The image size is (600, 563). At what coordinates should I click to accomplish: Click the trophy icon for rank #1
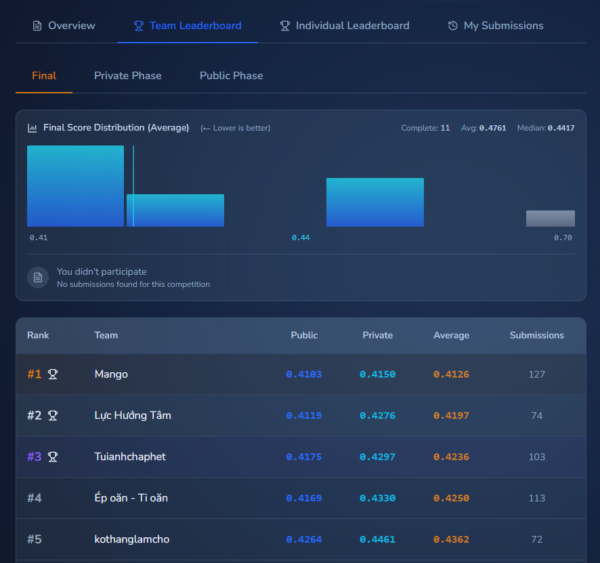click(53, 374)
